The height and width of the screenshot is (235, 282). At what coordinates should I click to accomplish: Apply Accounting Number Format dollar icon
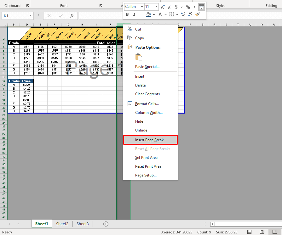point(176,6)
